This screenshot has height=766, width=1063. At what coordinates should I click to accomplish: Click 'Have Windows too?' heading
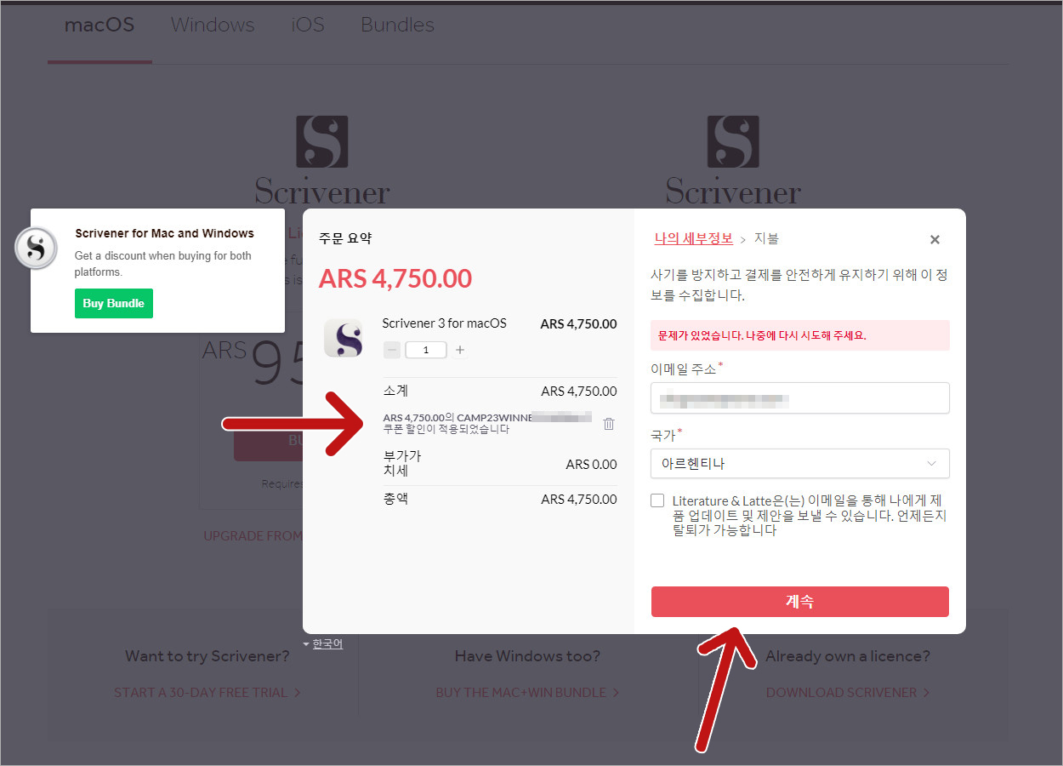[527, 656]
